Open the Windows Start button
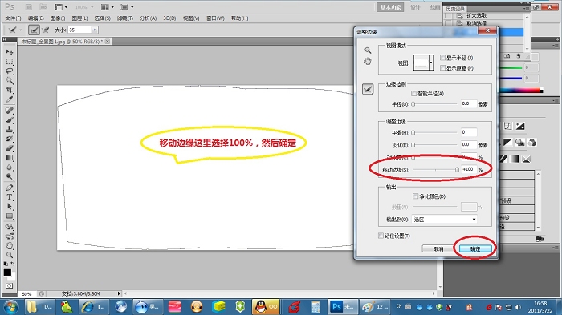 [x=10, y=307]
